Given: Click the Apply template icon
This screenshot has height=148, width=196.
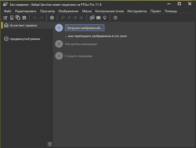Looking at the screenshot, I should click(x=18, y=18).
